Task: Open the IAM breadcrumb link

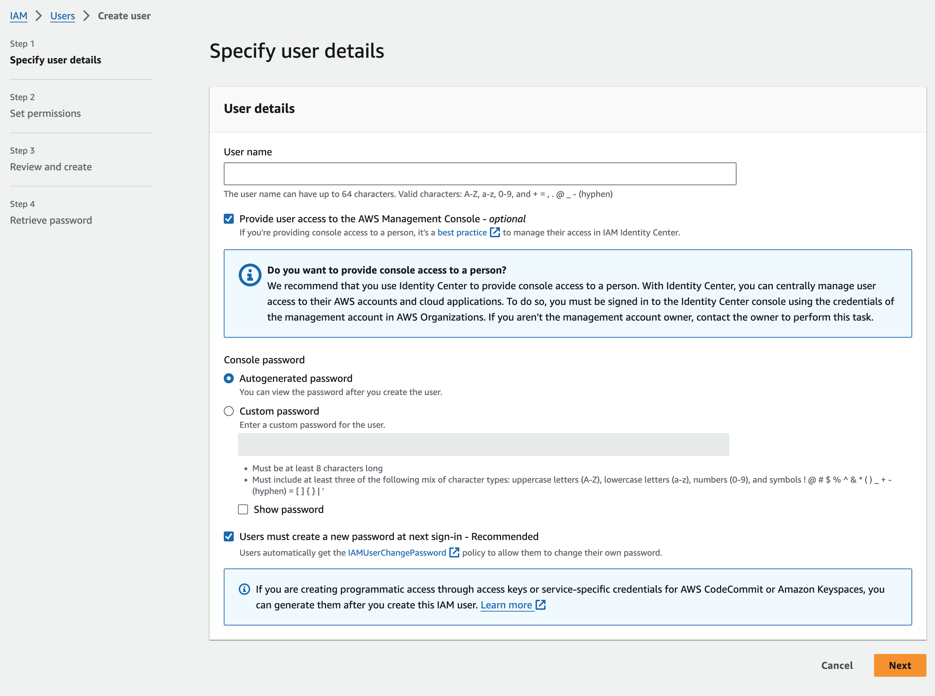Action: coord(19,16)
